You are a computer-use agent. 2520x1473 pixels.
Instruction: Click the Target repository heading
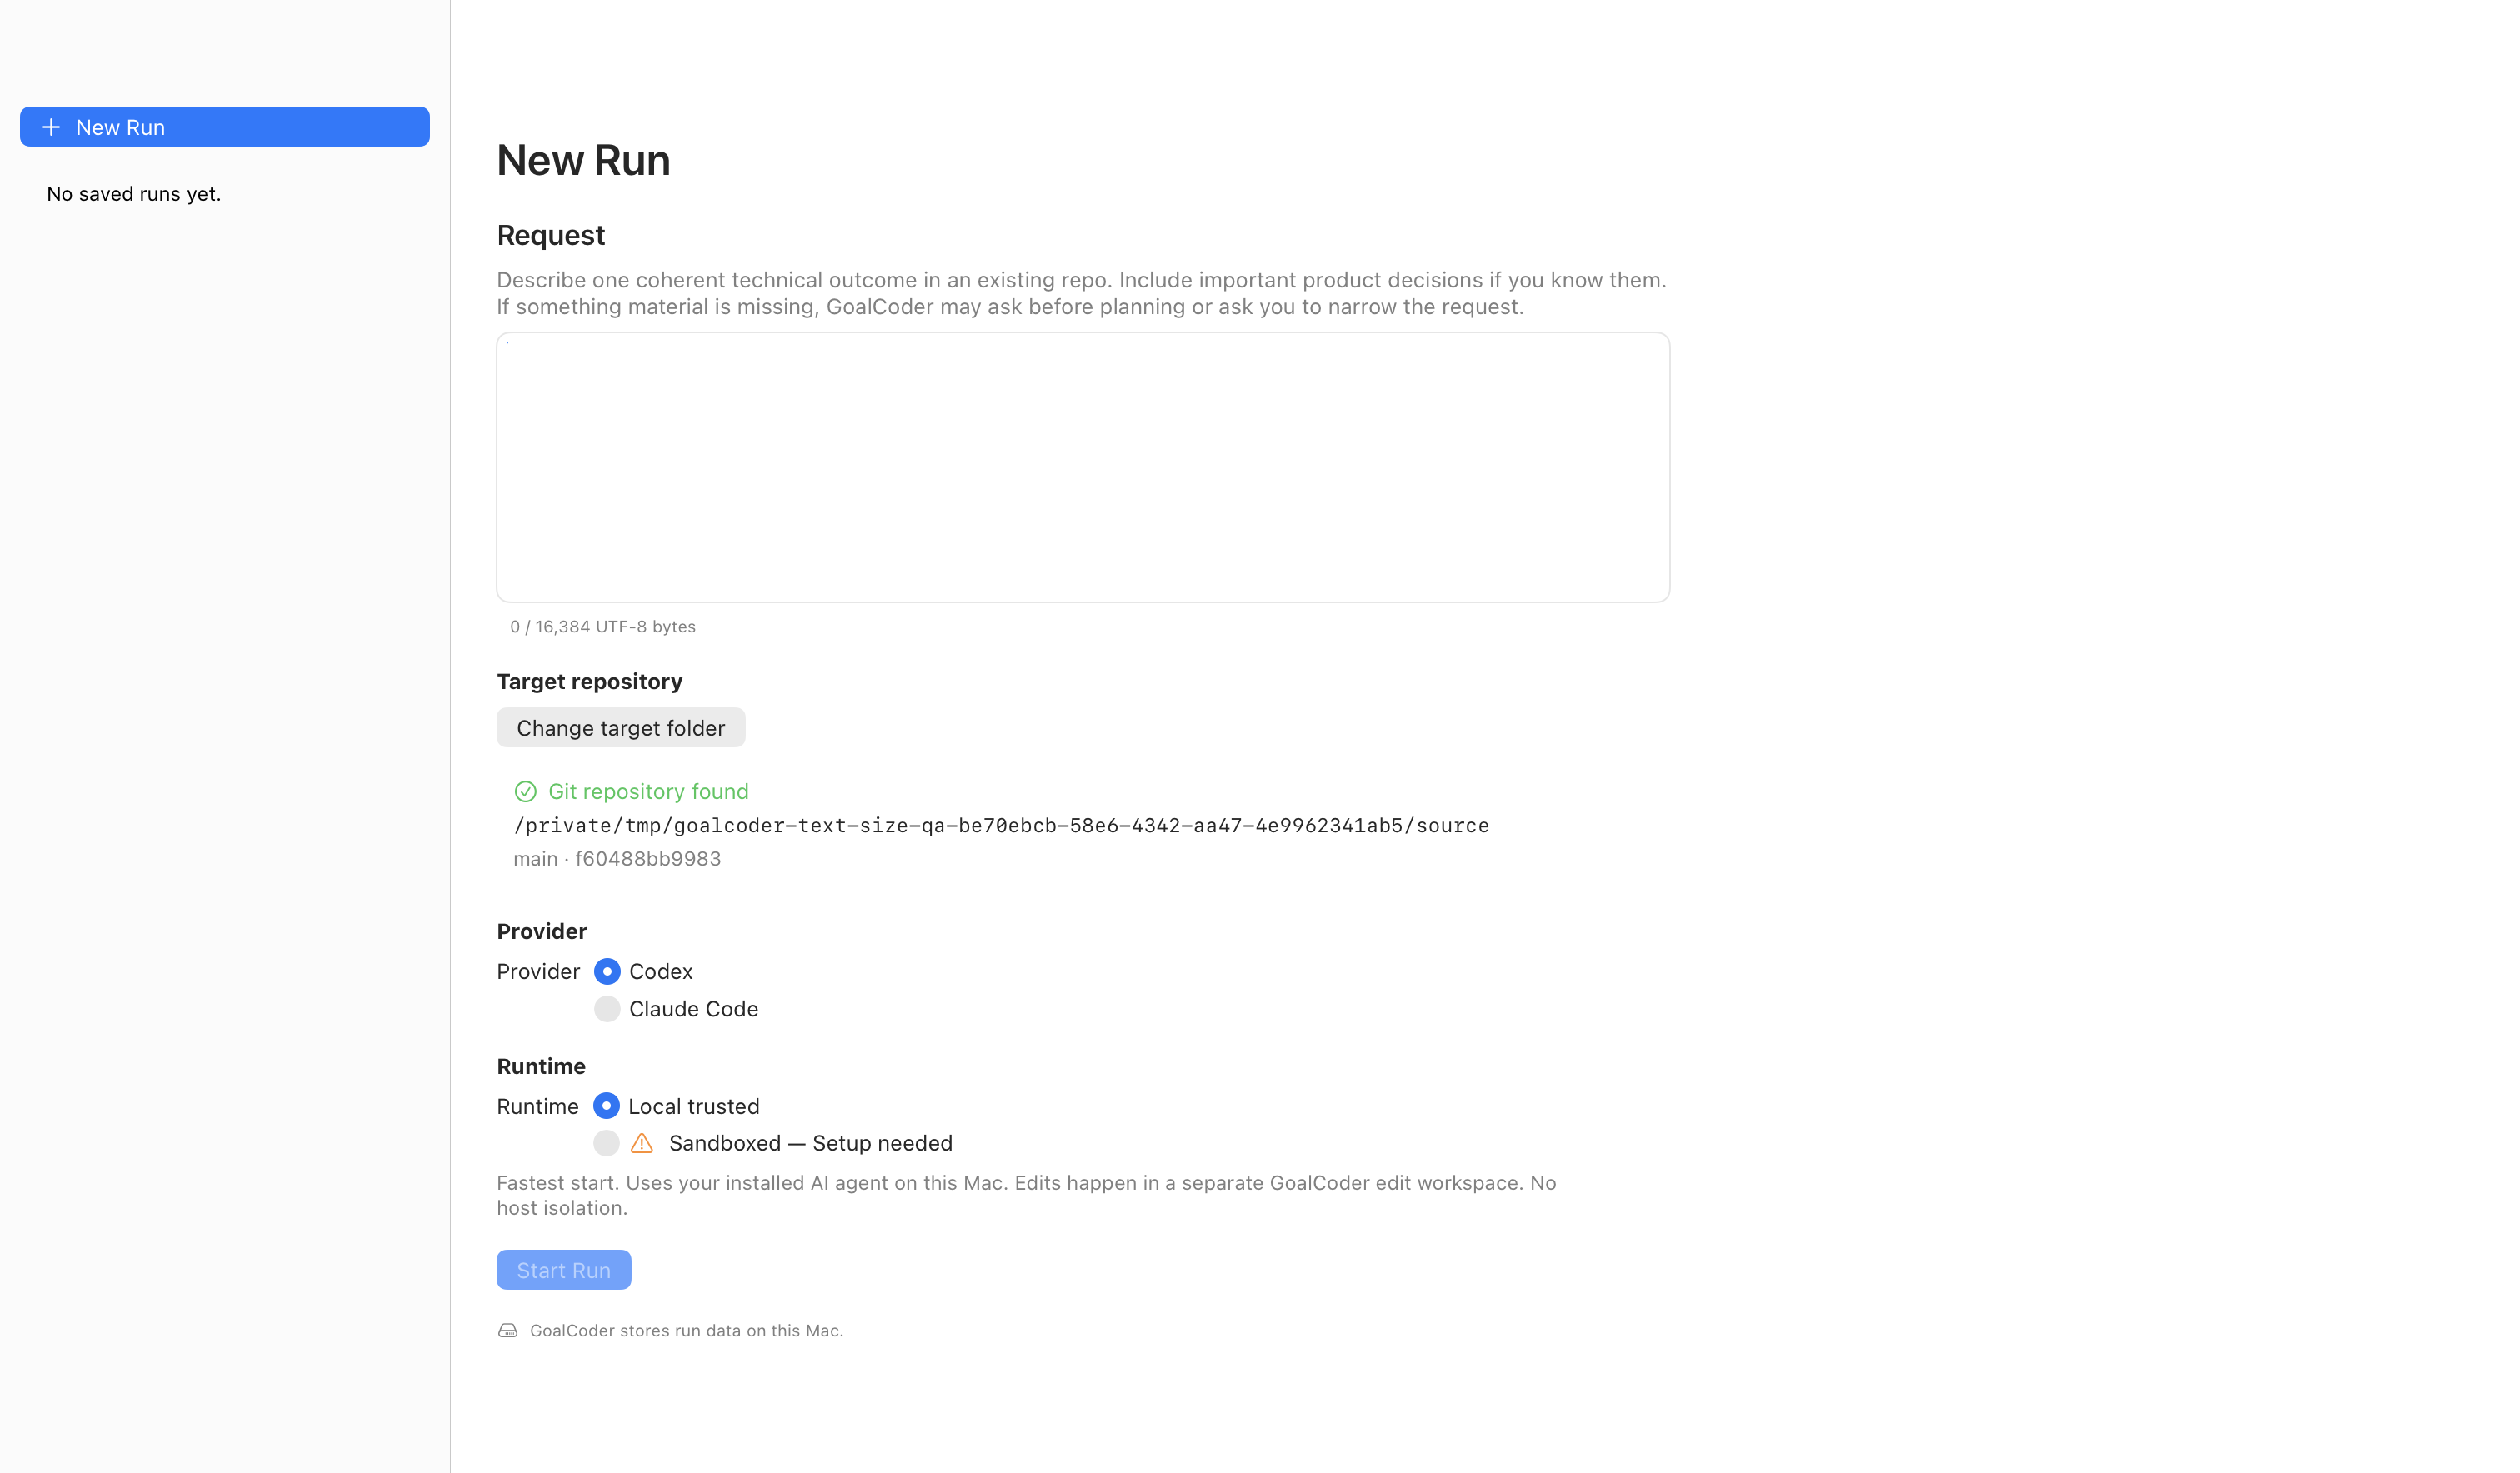589,682
